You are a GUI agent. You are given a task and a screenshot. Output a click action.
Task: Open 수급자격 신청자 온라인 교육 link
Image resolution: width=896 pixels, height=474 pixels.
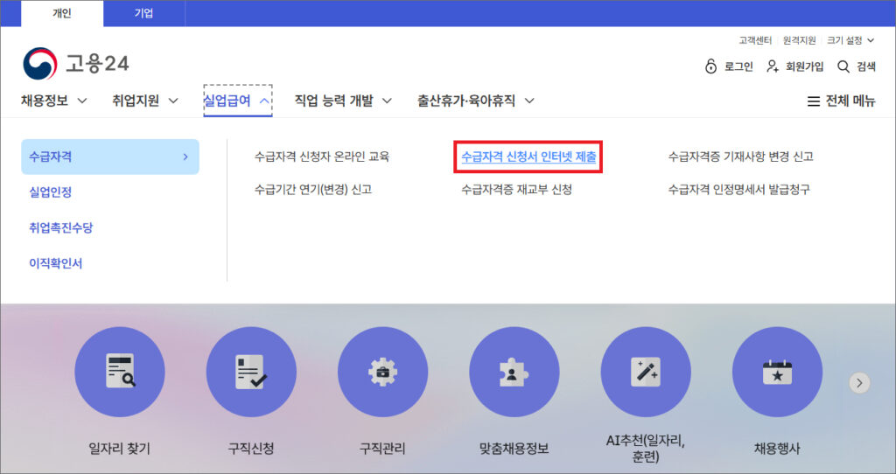tap(321, 157)
